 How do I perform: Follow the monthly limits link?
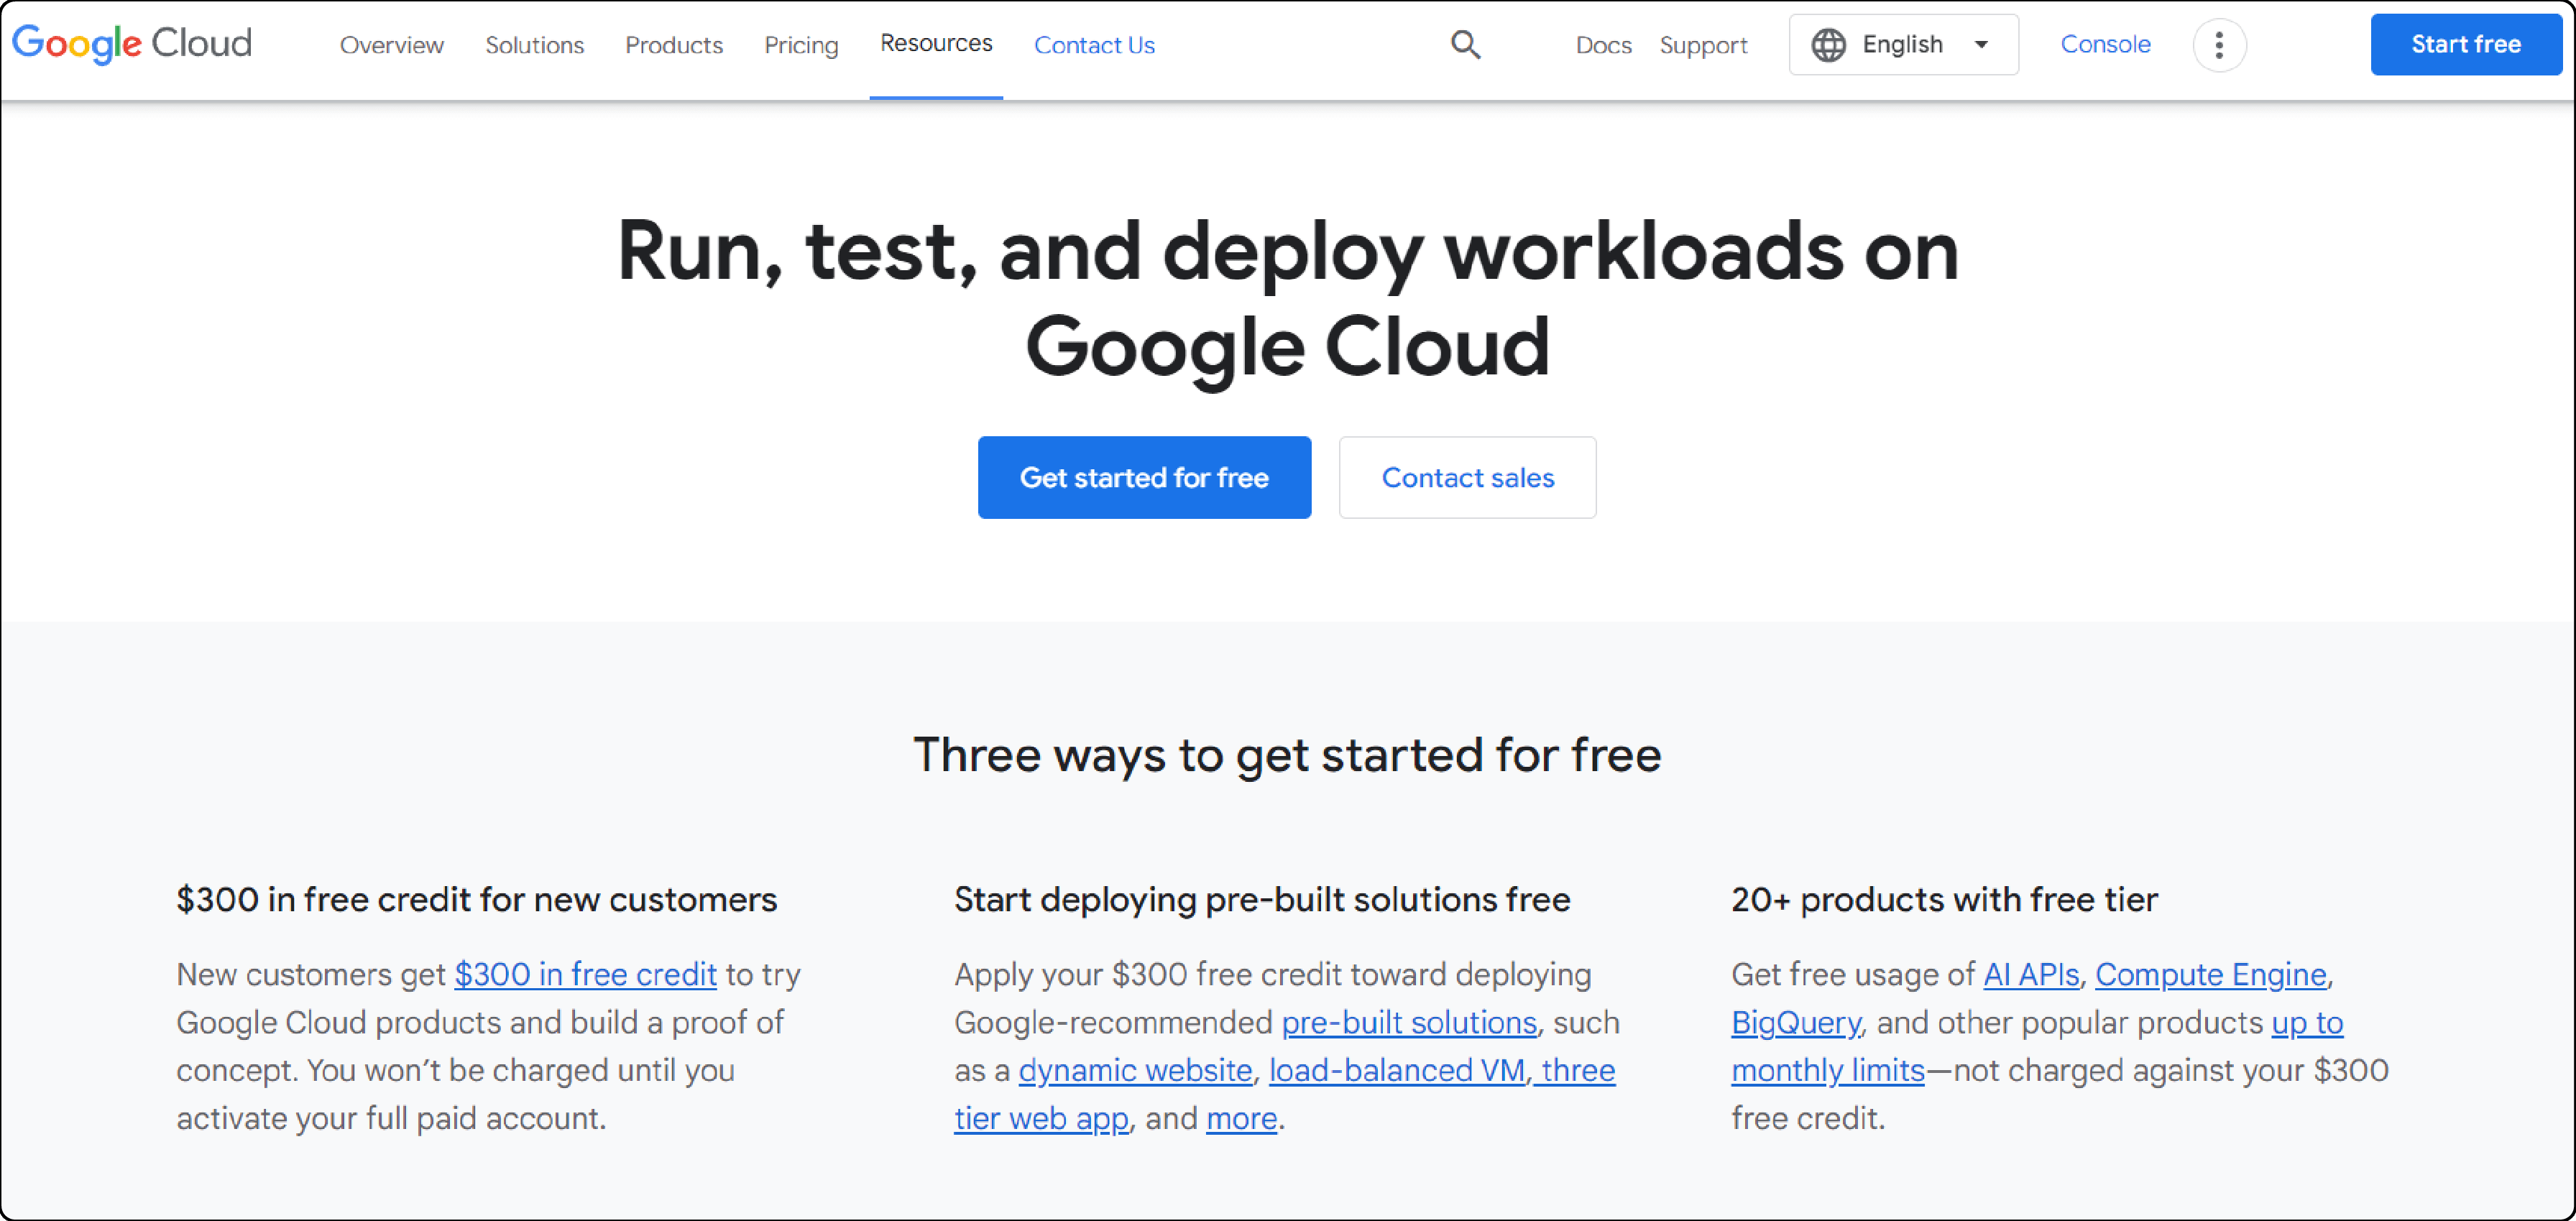1827,1070
